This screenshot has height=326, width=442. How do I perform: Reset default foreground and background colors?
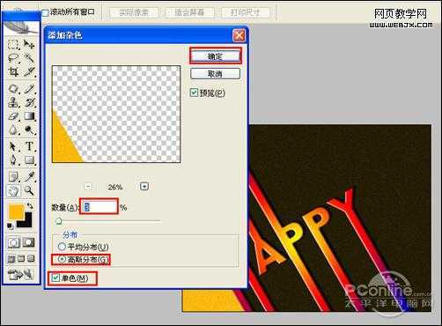[10, 226]
